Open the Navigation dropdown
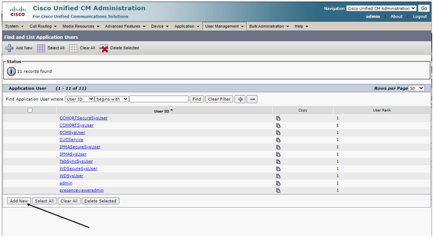Image resolution: width=433 pixels, height=238 pixels. click(382, 9)
